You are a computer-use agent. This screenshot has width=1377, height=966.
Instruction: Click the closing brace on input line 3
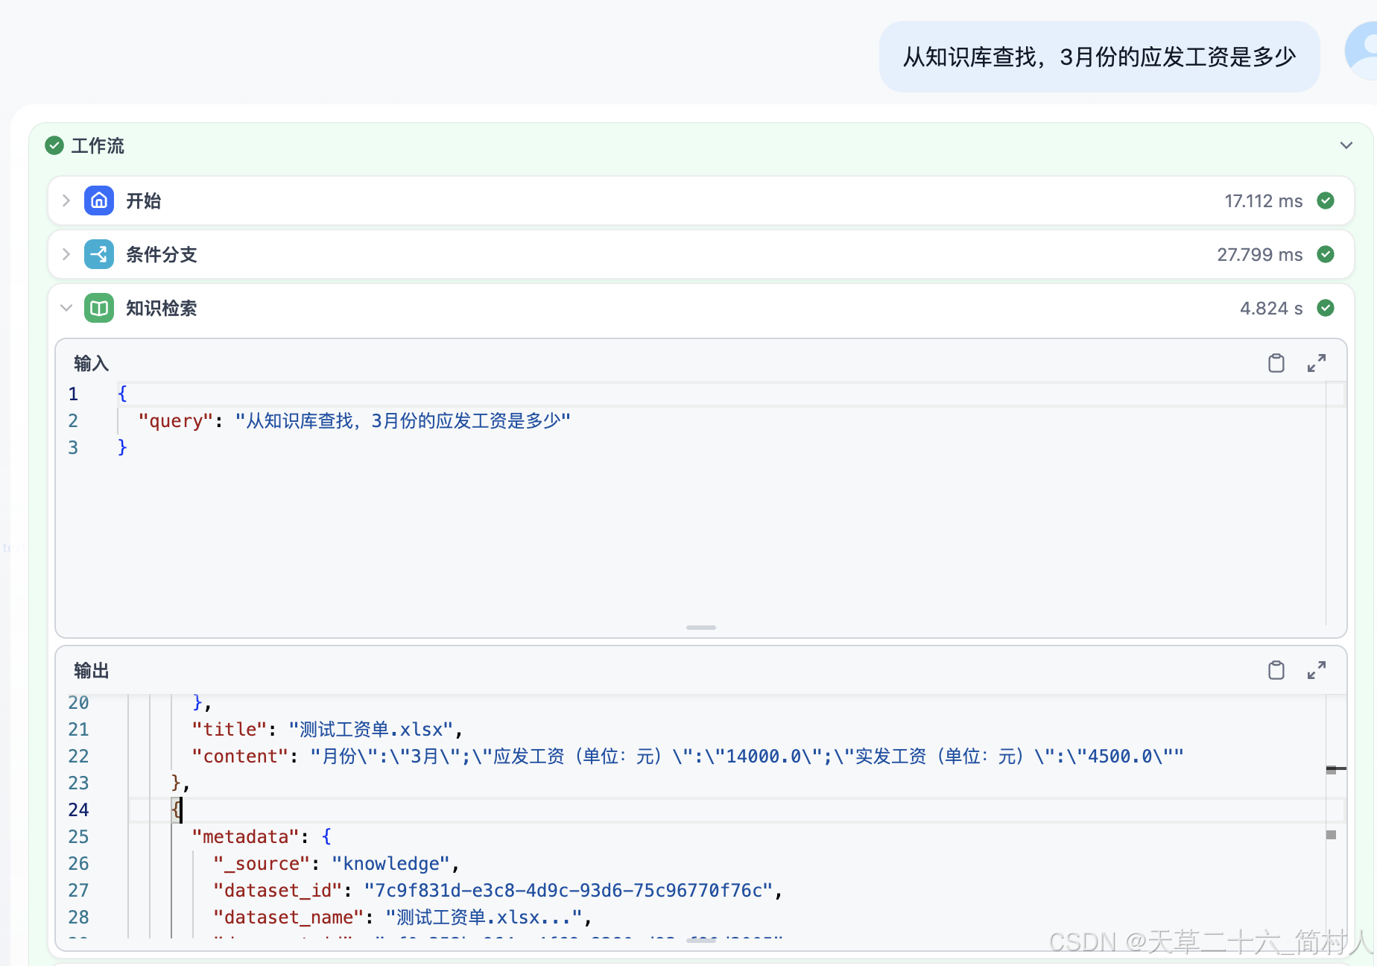point(122,447)
